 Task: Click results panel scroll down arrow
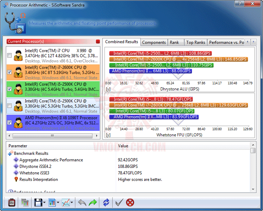253,189
